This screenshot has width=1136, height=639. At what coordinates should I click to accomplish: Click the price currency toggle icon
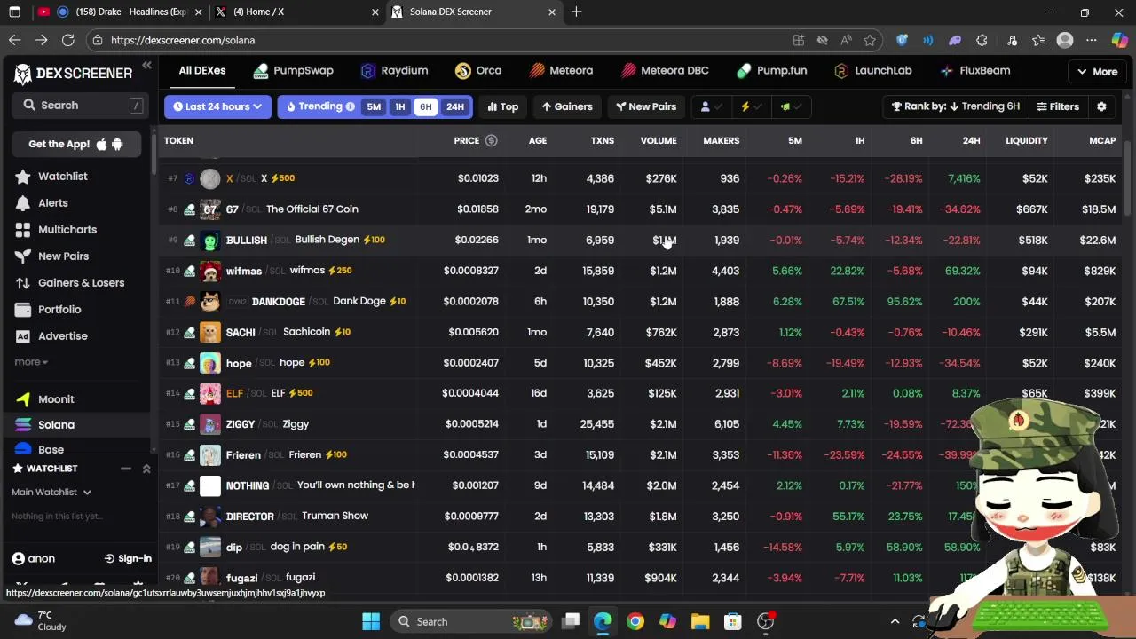click(x=491, y=140)
